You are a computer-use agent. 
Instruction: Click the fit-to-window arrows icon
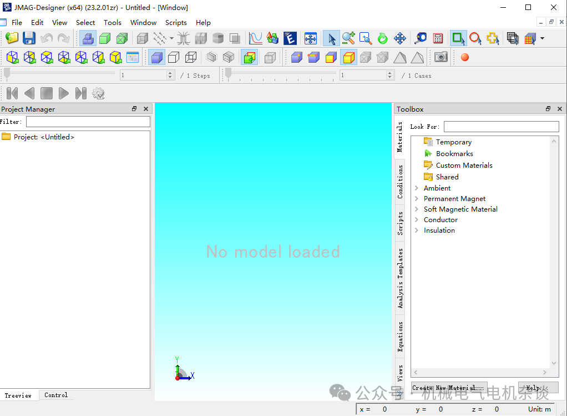(x=311, y=38)
